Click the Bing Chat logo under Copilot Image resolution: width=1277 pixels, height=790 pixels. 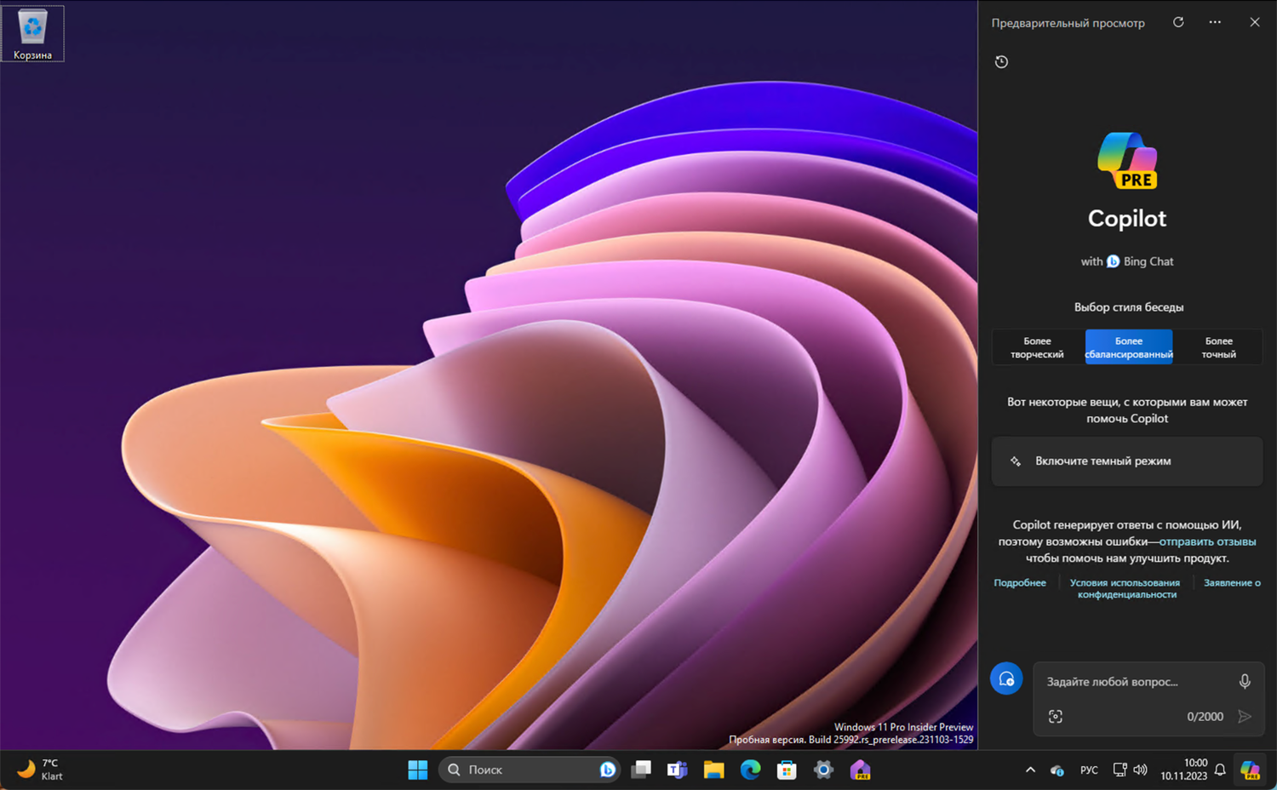coord(1113,261)
